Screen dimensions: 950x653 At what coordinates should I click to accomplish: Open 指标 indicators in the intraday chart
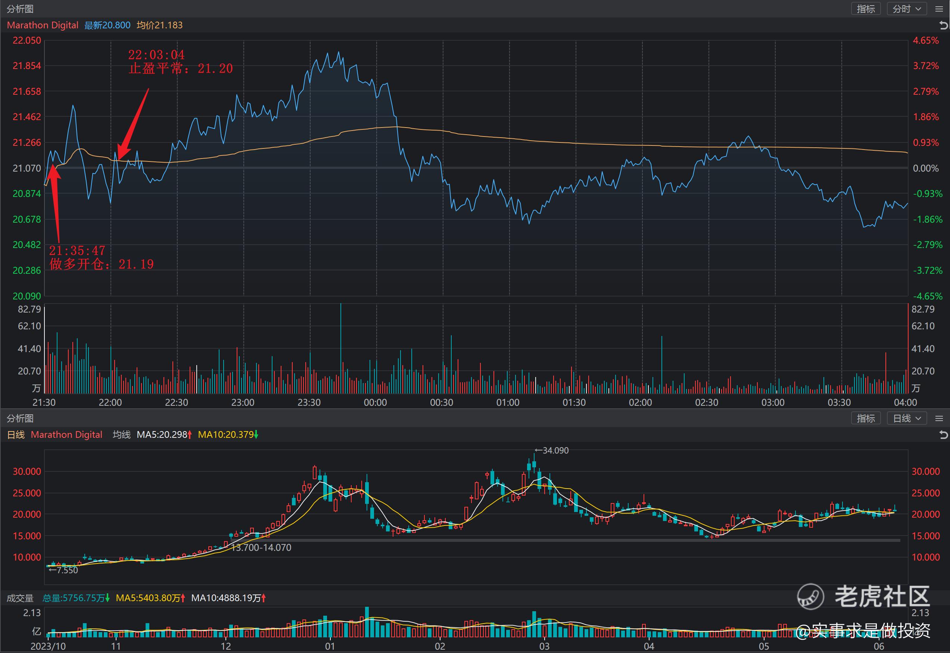tap(866, 9)
